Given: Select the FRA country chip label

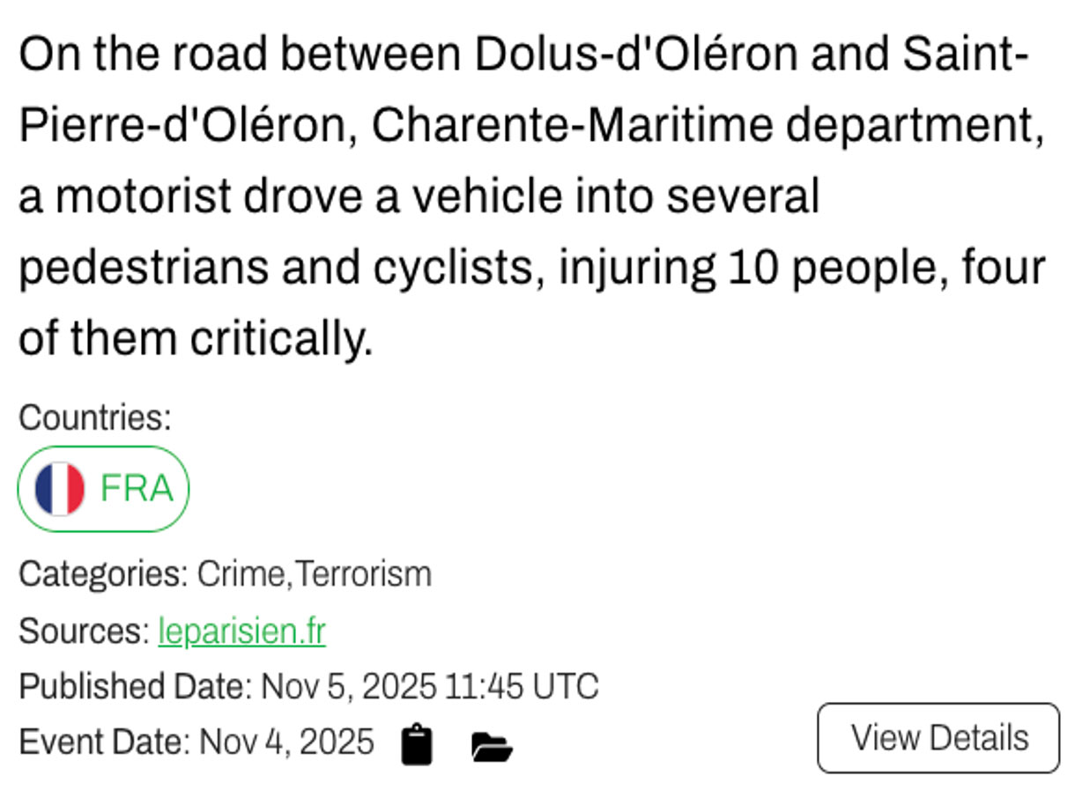Looking at the screenshot, I should (x=137, y=489).
